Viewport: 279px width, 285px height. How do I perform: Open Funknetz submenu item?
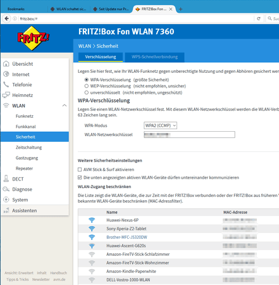[x=25, y=116]
